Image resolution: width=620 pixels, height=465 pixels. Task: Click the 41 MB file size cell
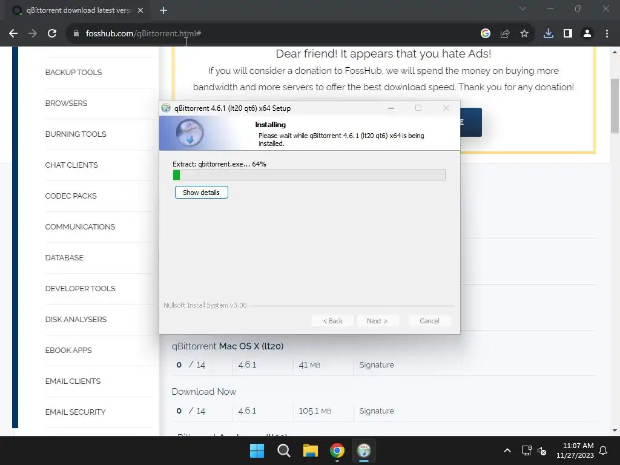[x=309, y=364]
